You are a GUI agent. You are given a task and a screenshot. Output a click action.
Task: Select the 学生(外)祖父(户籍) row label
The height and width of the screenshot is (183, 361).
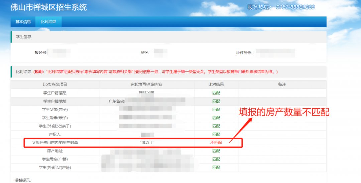click(x=55, y=167)
